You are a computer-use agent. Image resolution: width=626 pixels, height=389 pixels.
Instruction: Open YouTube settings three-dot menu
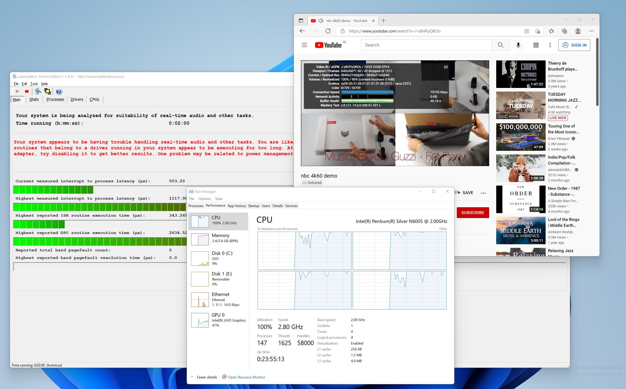coord(550,45)
